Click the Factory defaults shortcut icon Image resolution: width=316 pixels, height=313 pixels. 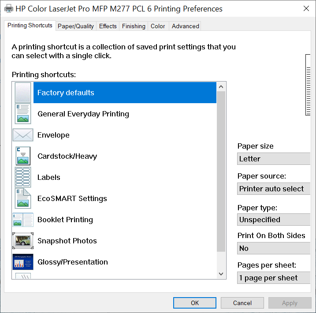click(23, 93)
